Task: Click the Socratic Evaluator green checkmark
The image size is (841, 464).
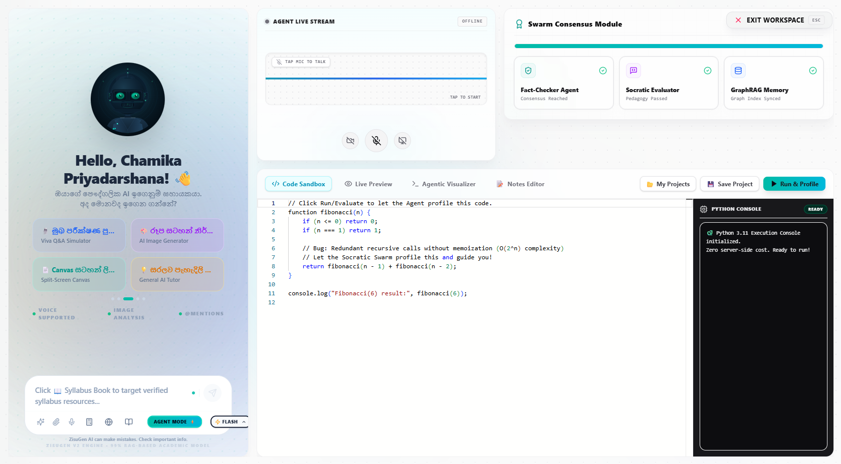Action: pos(708,71)
